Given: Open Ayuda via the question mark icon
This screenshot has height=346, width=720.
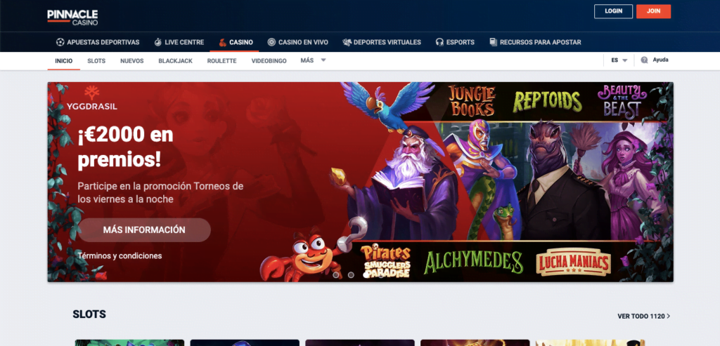Looking at the screenshot, I should (x=644, y=60).
